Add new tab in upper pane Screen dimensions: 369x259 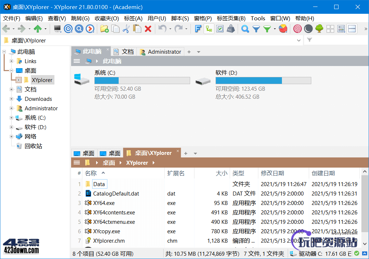pyautogui.click(x=189, y=52)
